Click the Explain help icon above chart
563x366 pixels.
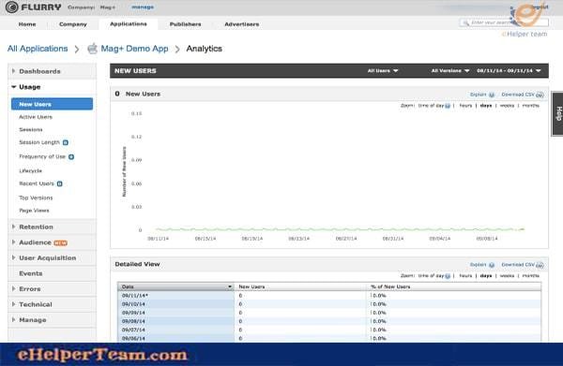[x=492, y=95]
